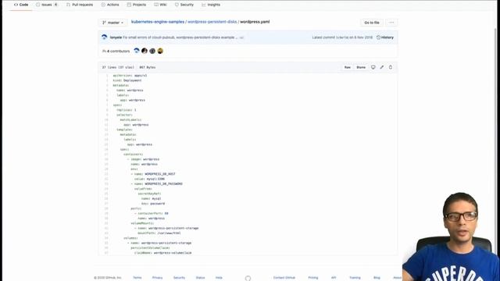
Task: Delete this file with trash icon
Action: click(391, 67)
